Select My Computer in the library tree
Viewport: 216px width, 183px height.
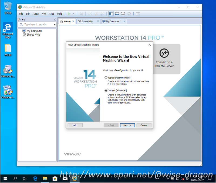[34, 31]
